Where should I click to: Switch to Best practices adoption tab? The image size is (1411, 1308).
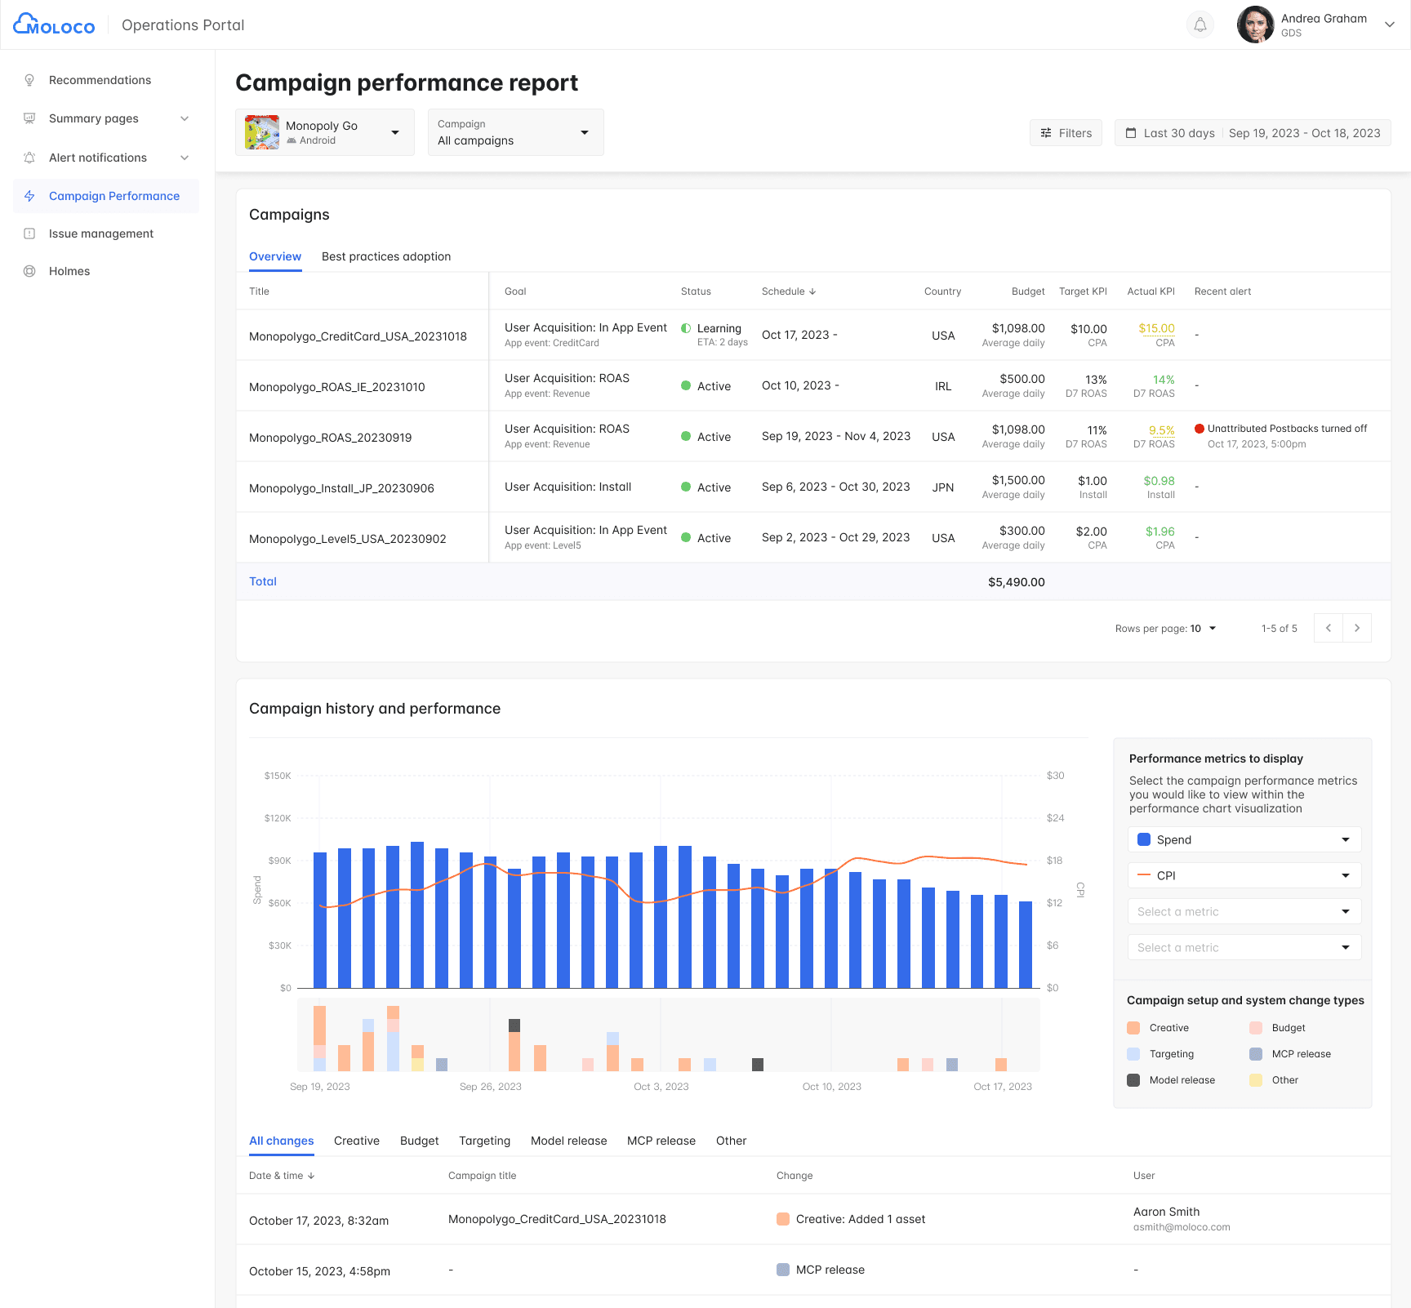[386, 256]
